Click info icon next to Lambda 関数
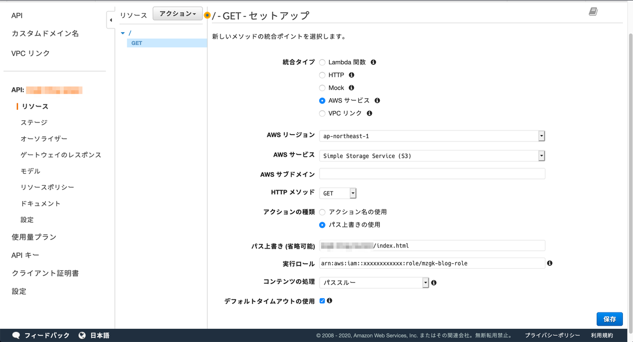Viewport: 633px width, 342px height. click(x=373, y=62)
